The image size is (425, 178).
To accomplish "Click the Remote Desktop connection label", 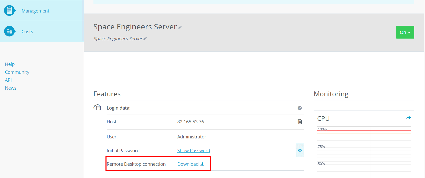I will click(136, 164).
